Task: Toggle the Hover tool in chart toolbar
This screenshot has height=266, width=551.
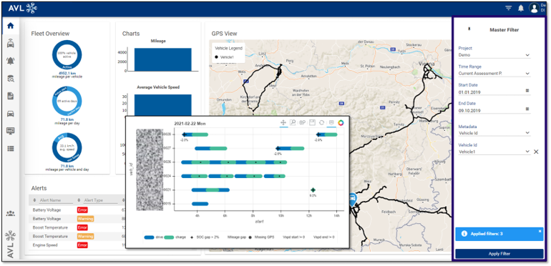Action: click(x=331, y=122)
